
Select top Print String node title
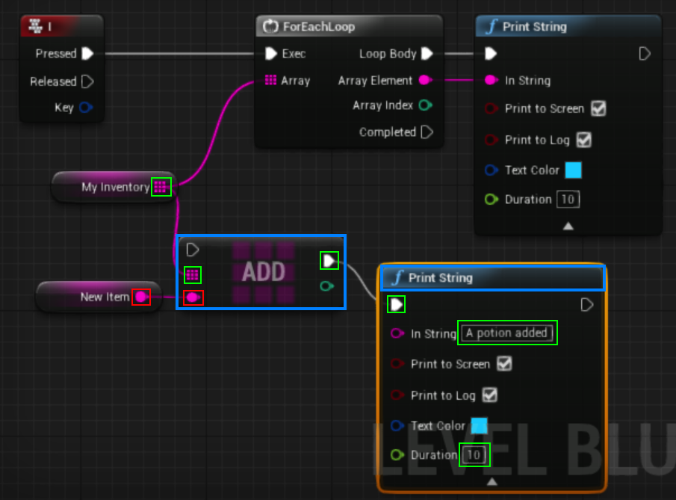pos(535,27)
